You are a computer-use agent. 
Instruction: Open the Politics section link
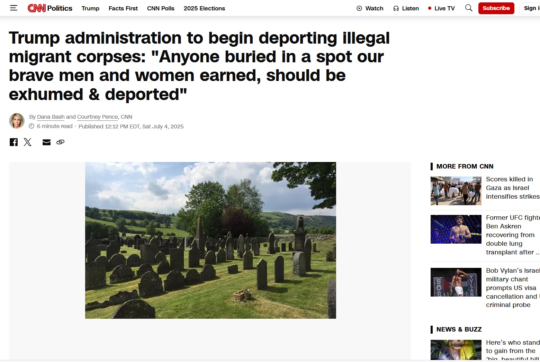click(x=60, y=8)
